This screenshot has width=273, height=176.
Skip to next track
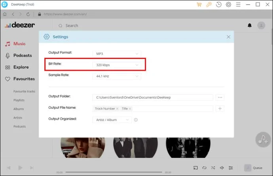32,168
